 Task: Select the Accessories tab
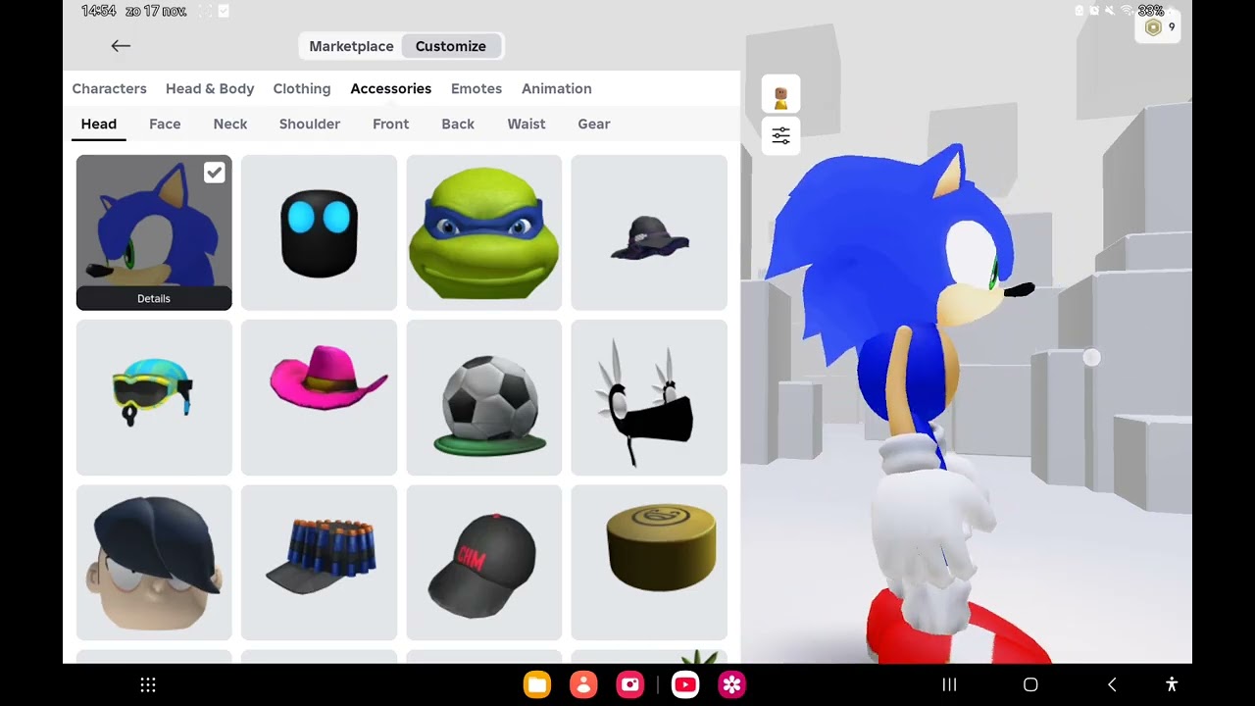click(391, 88)
